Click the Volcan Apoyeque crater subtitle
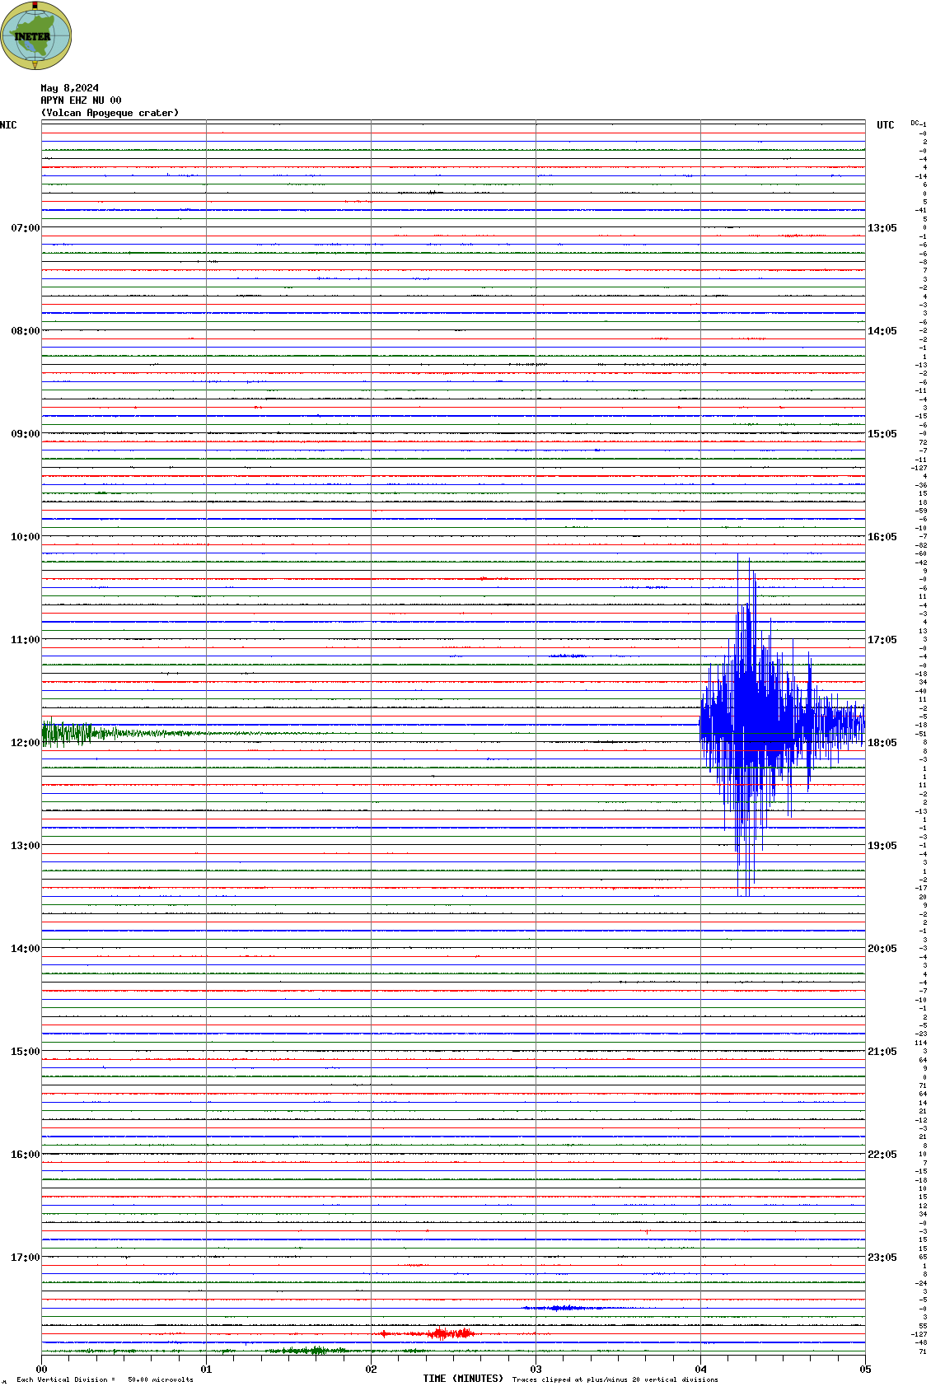This screenshot has height=1391, width=931. (x=110, y=113)
